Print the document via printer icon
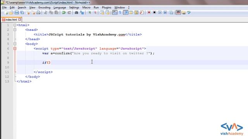Image resolution: width=248 pixels, height=139 pixels. coord(38,13)
